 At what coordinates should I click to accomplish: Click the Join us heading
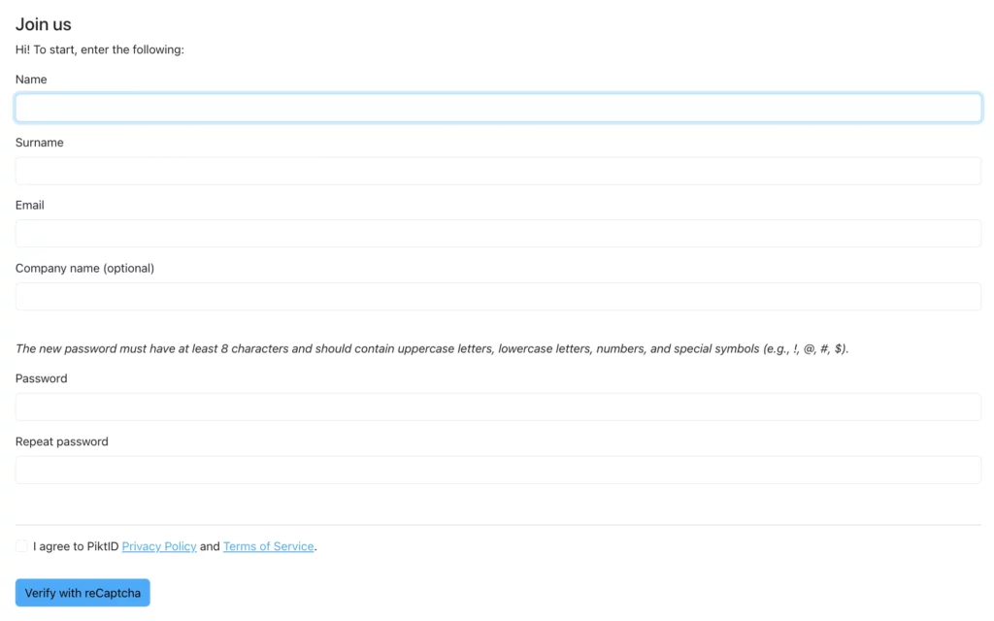point(43,23)
